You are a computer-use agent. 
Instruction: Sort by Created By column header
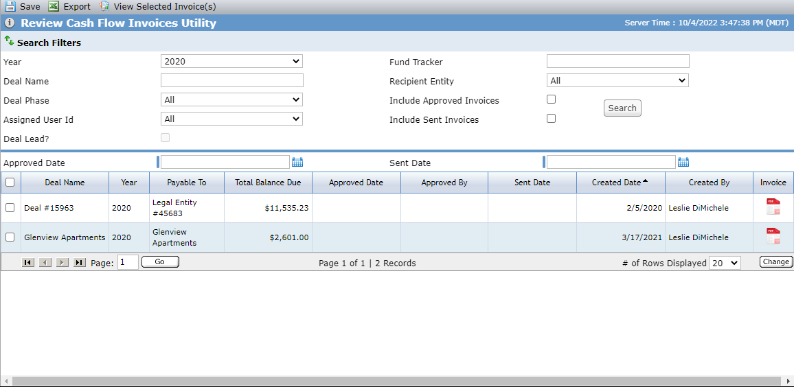[x=709, y=183]
